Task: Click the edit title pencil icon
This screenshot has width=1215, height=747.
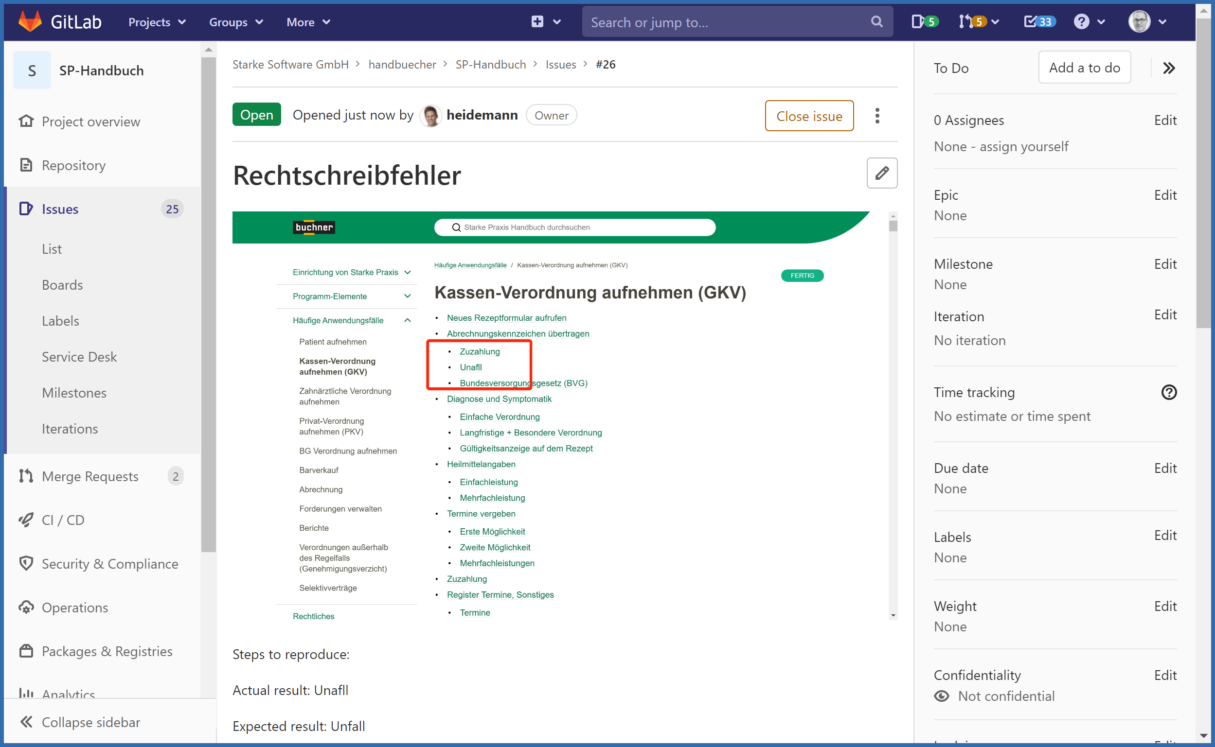Action: tap(881, 173)
